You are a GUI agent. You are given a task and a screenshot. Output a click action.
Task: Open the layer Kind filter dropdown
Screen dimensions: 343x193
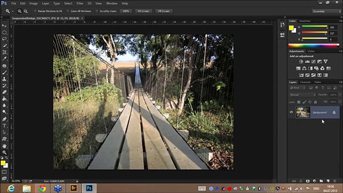(x=298, y=88)
